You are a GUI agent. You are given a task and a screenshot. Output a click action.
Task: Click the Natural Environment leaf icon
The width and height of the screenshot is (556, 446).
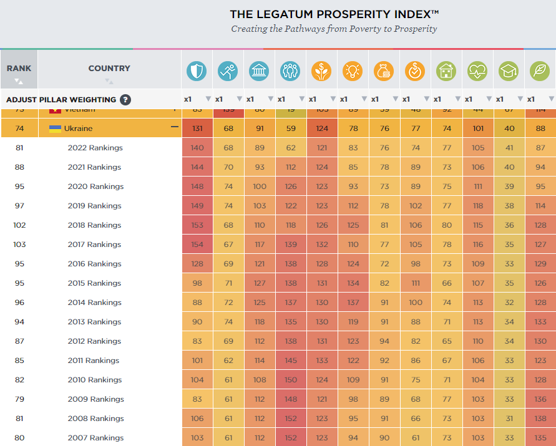pyautogui.click(x=540, y=71)
